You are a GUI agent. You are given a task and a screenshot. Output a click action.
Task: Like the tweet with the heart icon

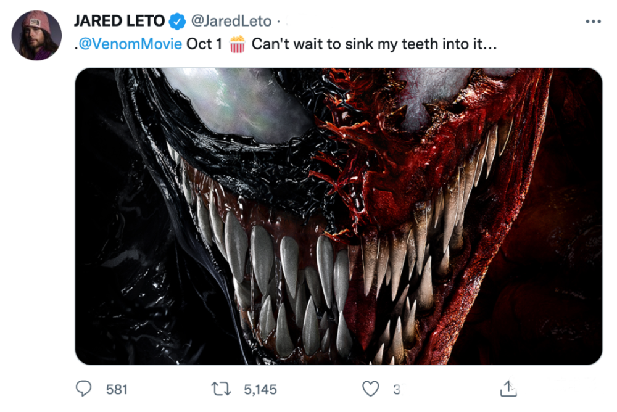(x=370, y=389)
